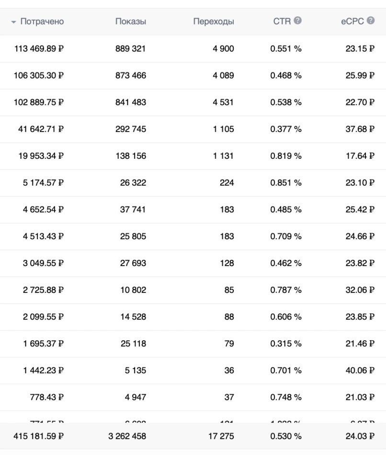The width and height of the screenshot is (386, 455).
Task: Select the row with 113 469.89 ₽ spent
Action: tap(193, 48)
